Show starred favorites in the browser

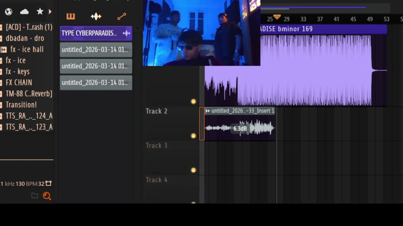[40, 12]
